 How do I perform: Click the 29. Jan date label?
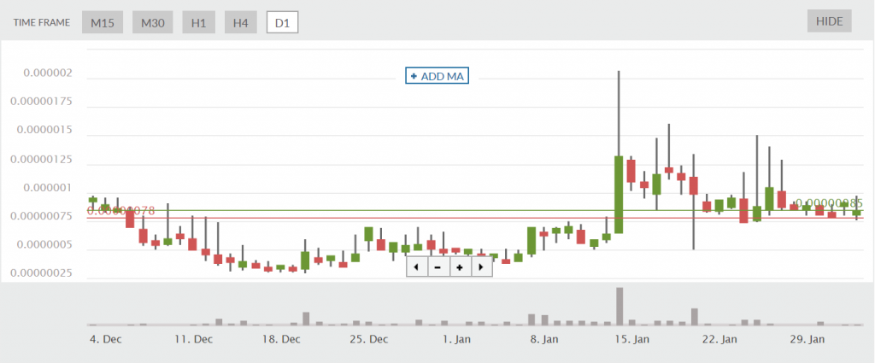(x=807, y=339)
